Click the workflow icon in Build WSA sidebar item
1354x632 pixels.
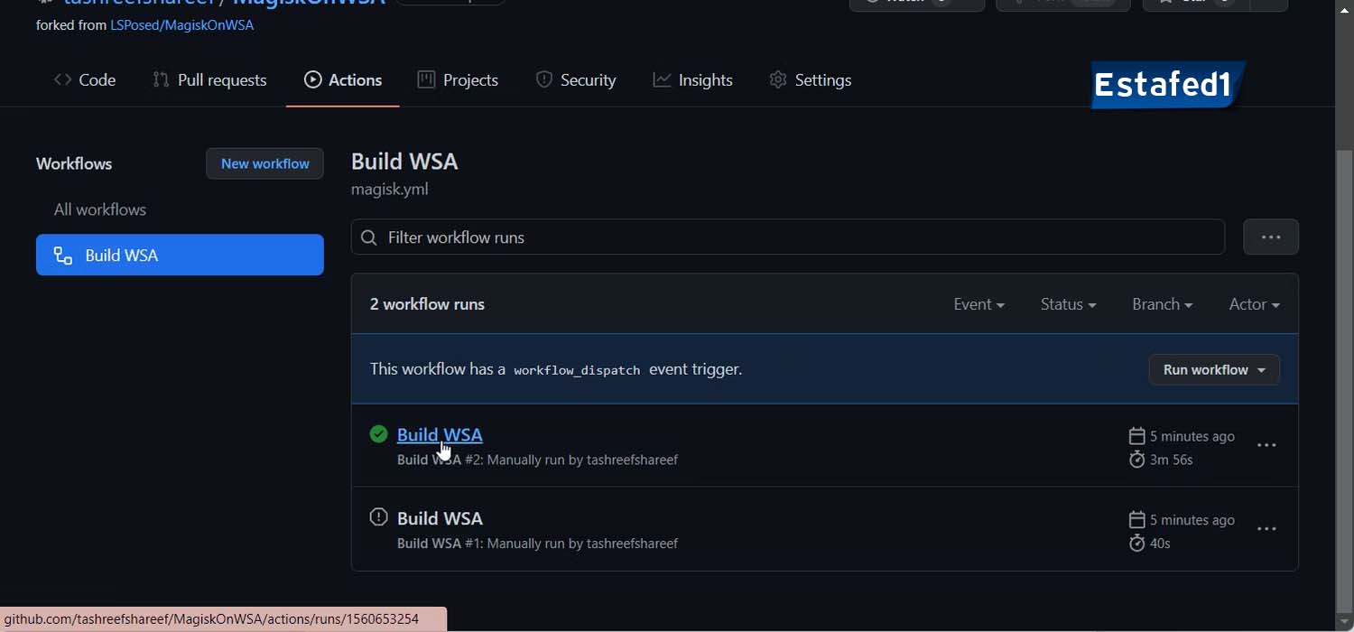63,256
